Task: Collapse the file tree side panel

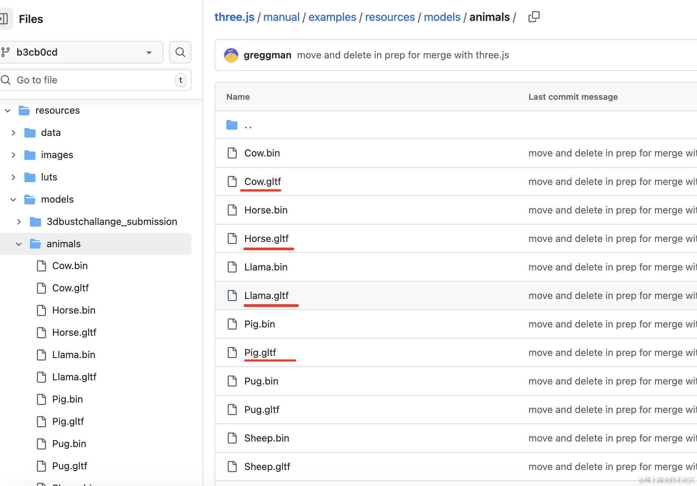Action: [x=4, y=19]
